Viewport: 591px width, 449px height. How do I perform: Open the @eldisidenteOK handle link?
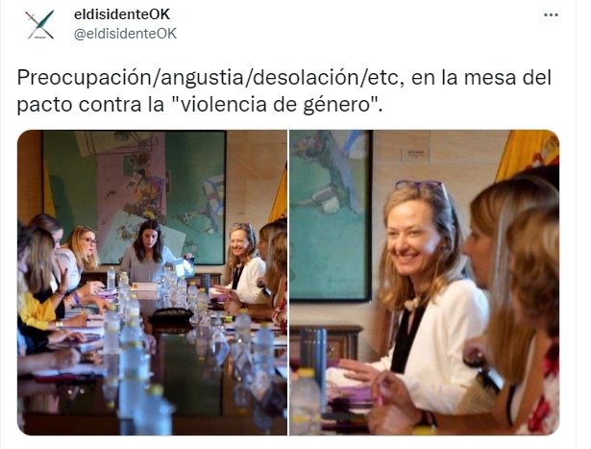click(x=125, y=34)
